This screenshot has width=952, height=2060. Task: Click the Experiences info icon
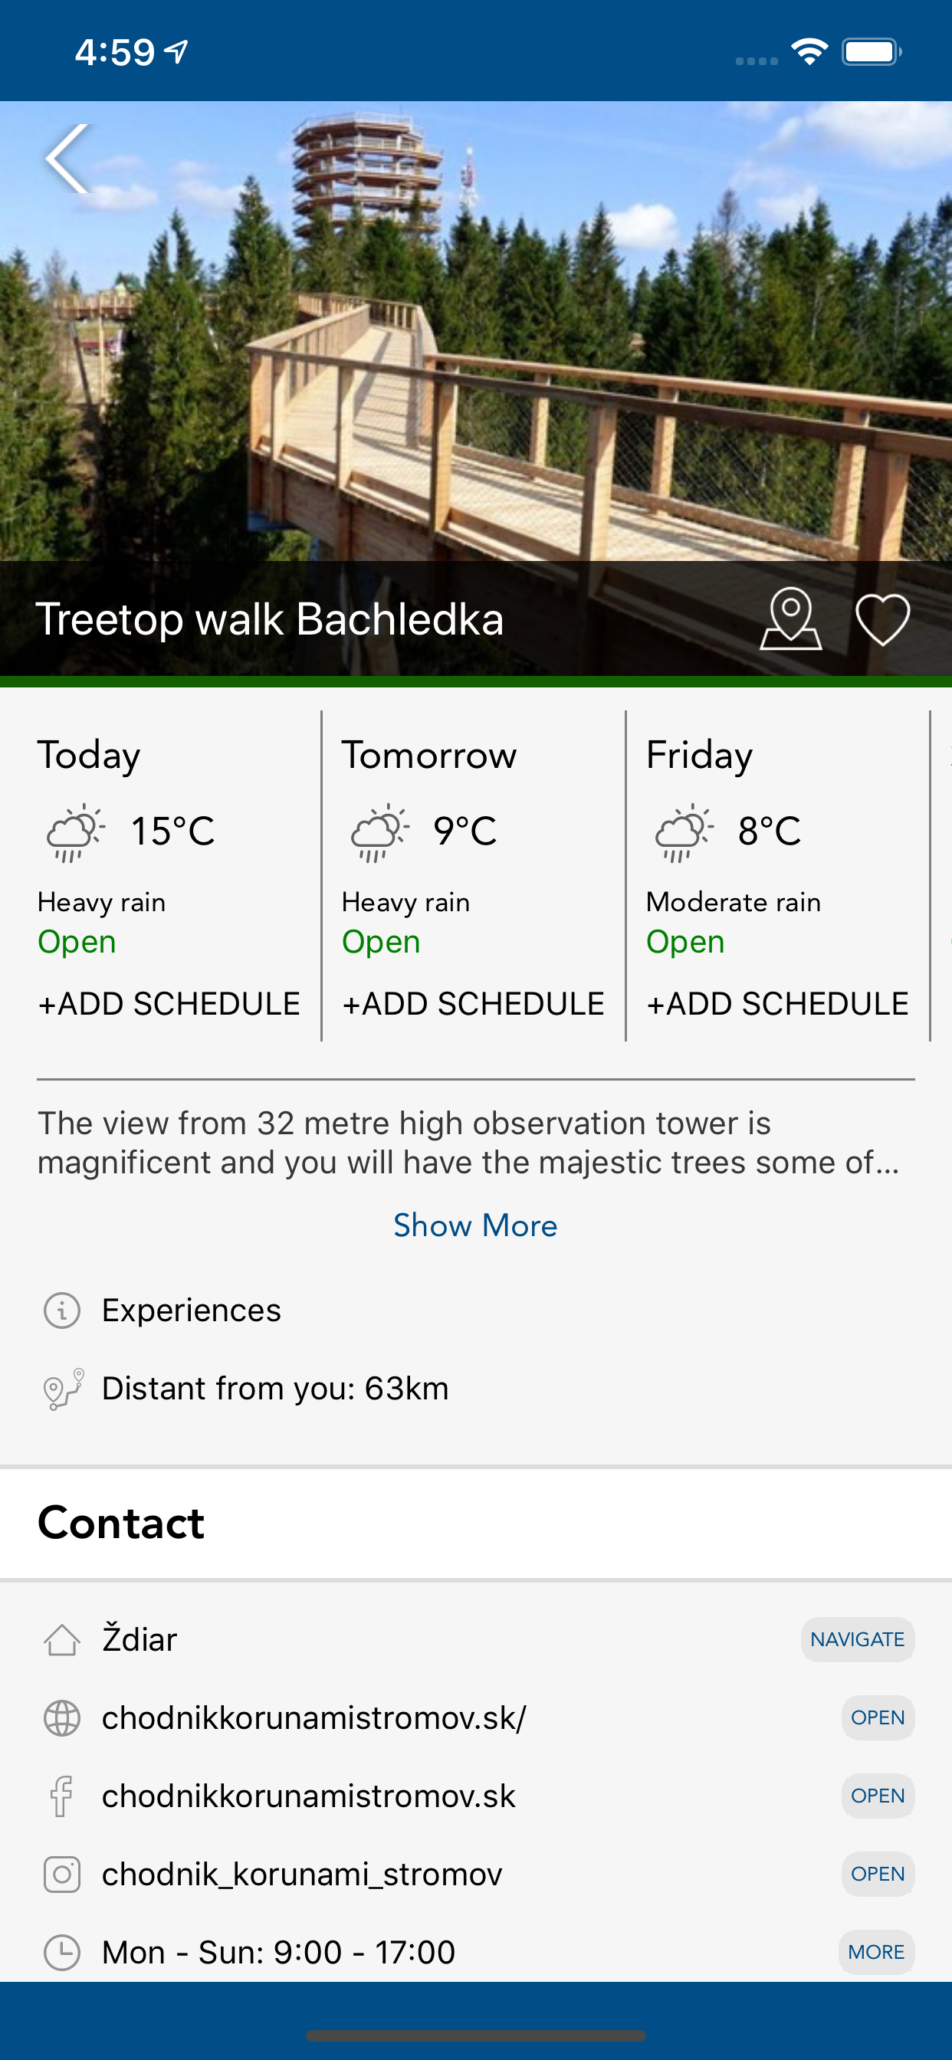click(x=61, y=1310)
